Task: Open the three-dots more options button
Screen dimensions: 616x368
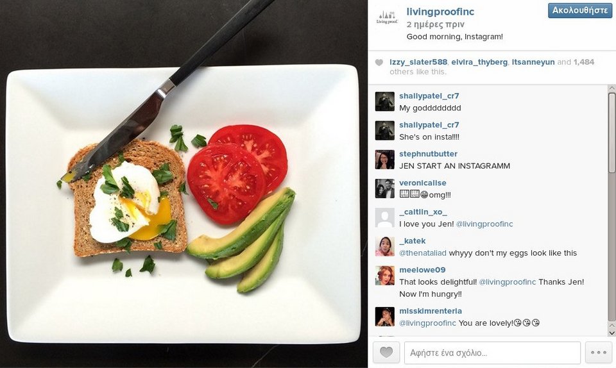Action: tap(598, 353)
